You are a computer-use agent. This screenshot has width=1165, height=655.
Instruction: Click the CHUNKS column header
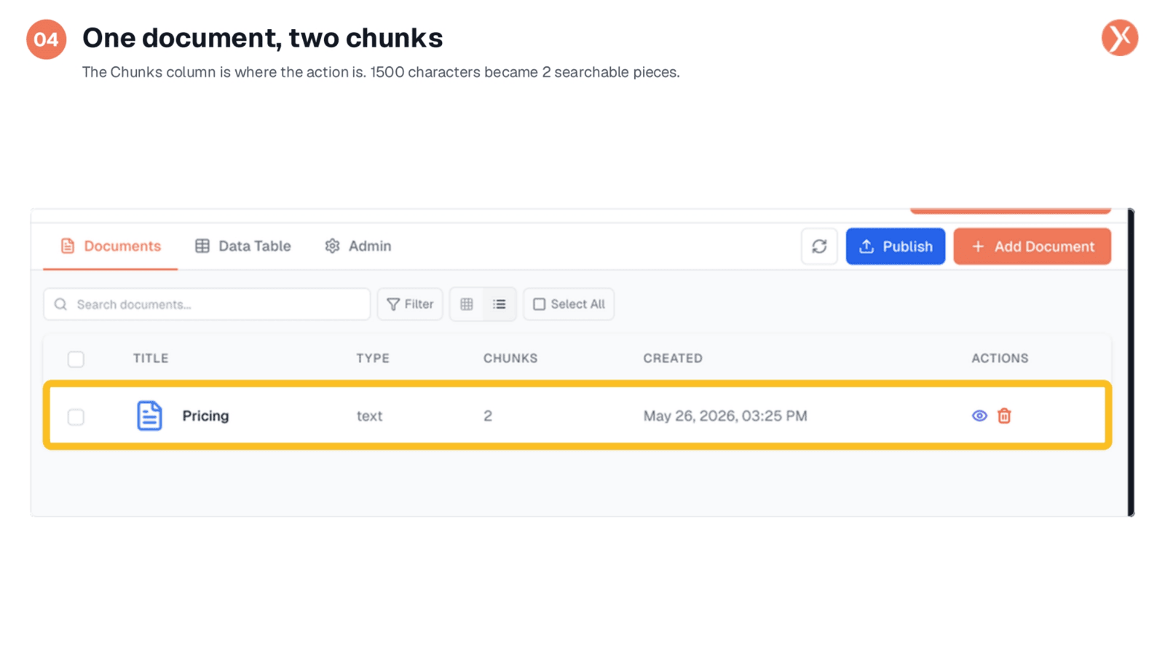510,358
